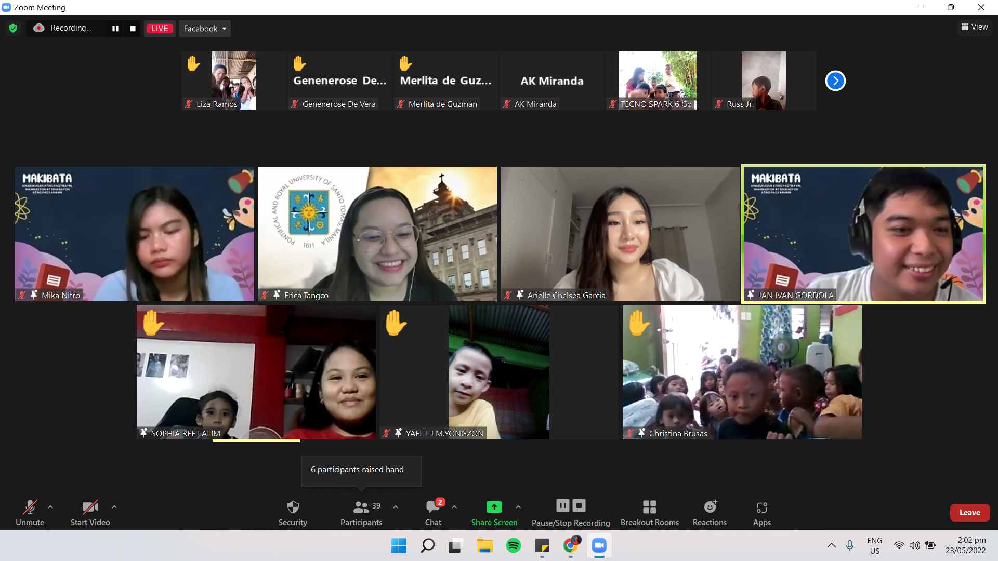
Task: Click the ENG US language indicator
Action: point(875,545)
